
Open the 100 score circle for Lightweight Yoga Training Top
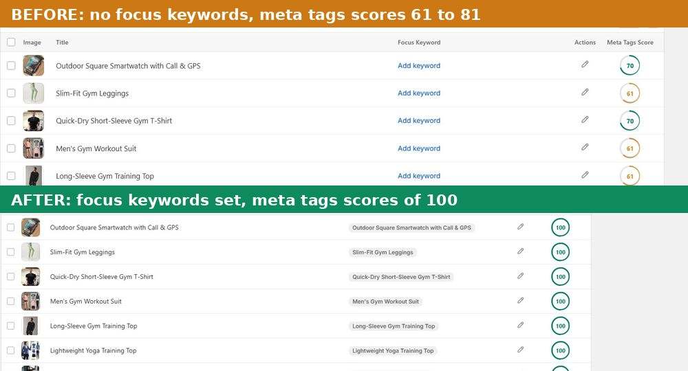(560, 350)
